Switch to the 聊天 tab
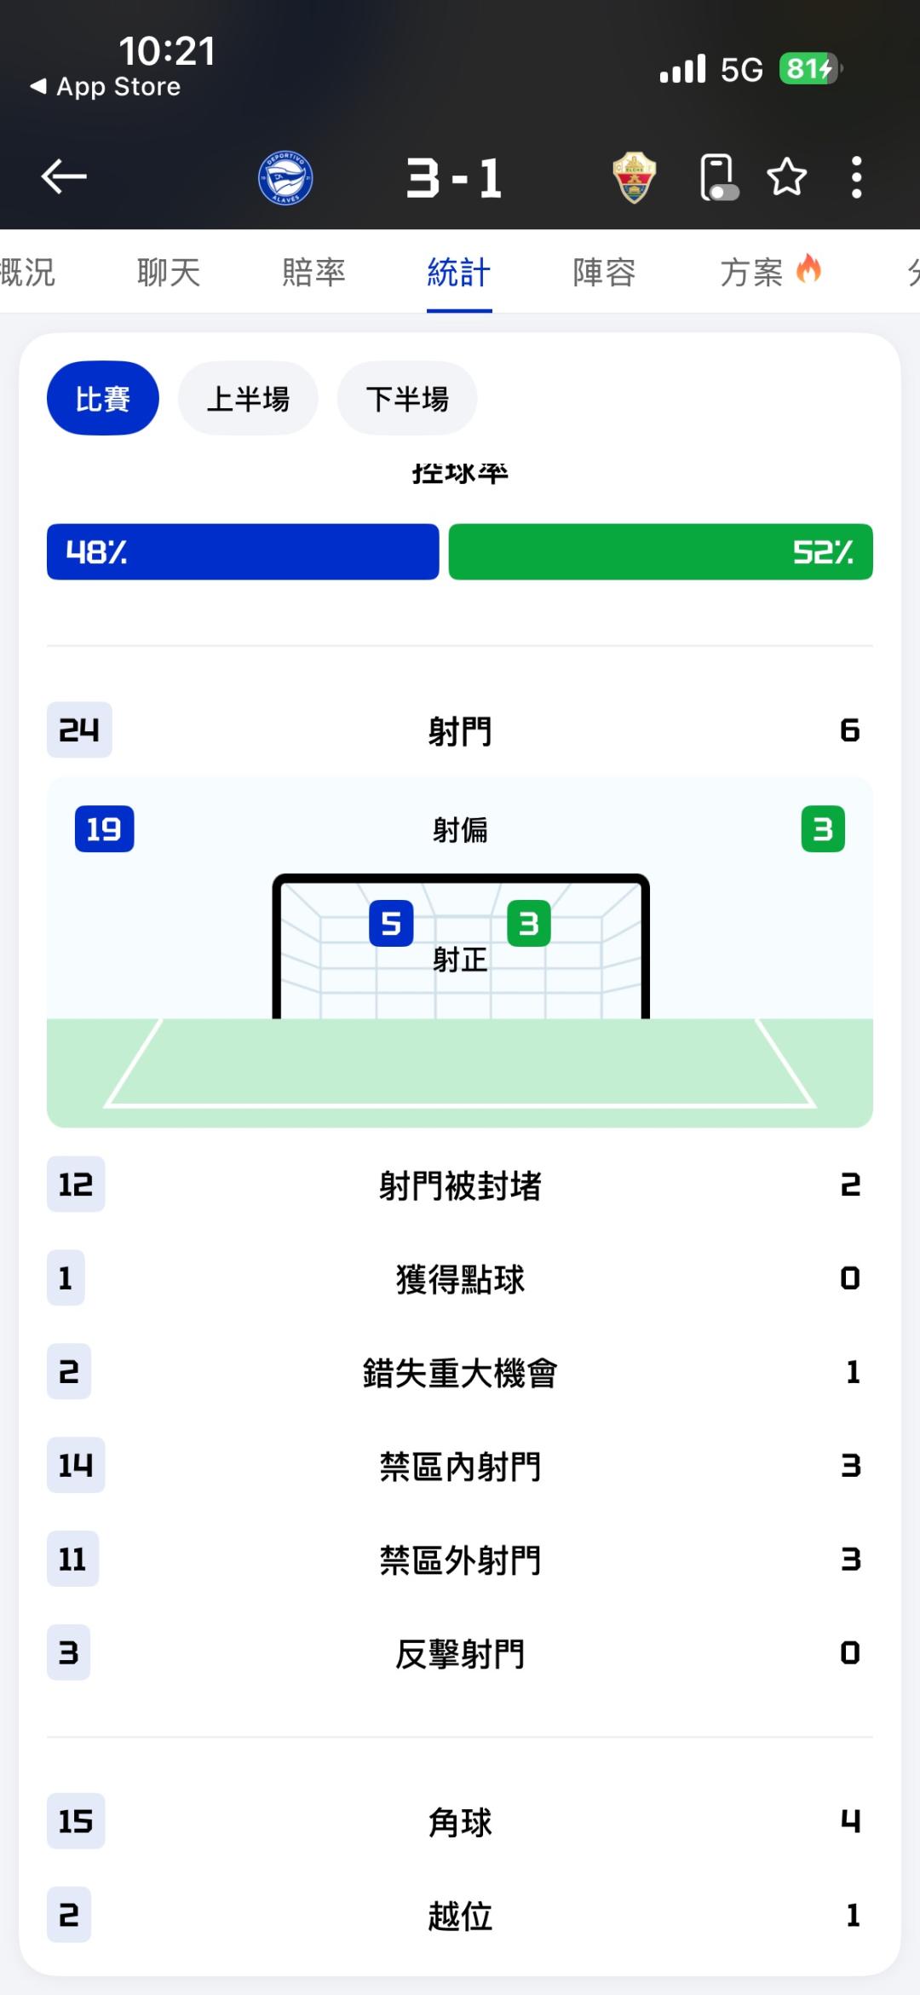Screen dimensions: 920x1995 169,273
